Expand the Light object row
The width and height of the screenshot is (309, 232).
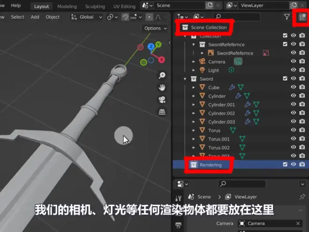(193, 70)
